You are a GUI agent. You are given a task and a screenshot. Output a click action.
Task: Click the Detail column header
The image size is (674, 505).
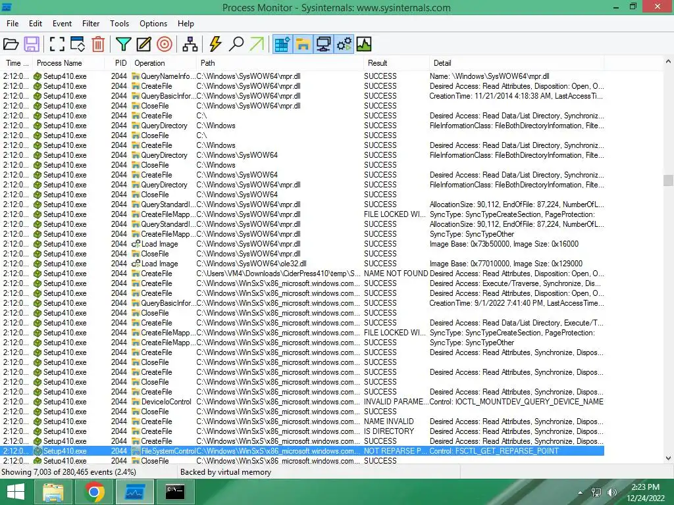click(x=517, y=63)
